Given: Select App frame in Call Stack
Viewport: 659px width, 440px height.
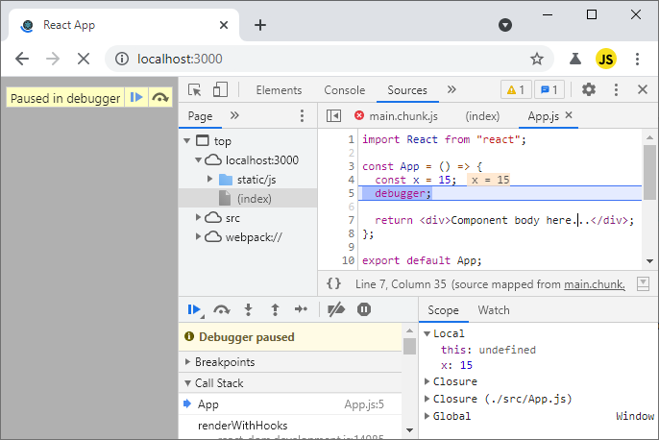Looking at the screenshot, I should [x=290, y=404].
